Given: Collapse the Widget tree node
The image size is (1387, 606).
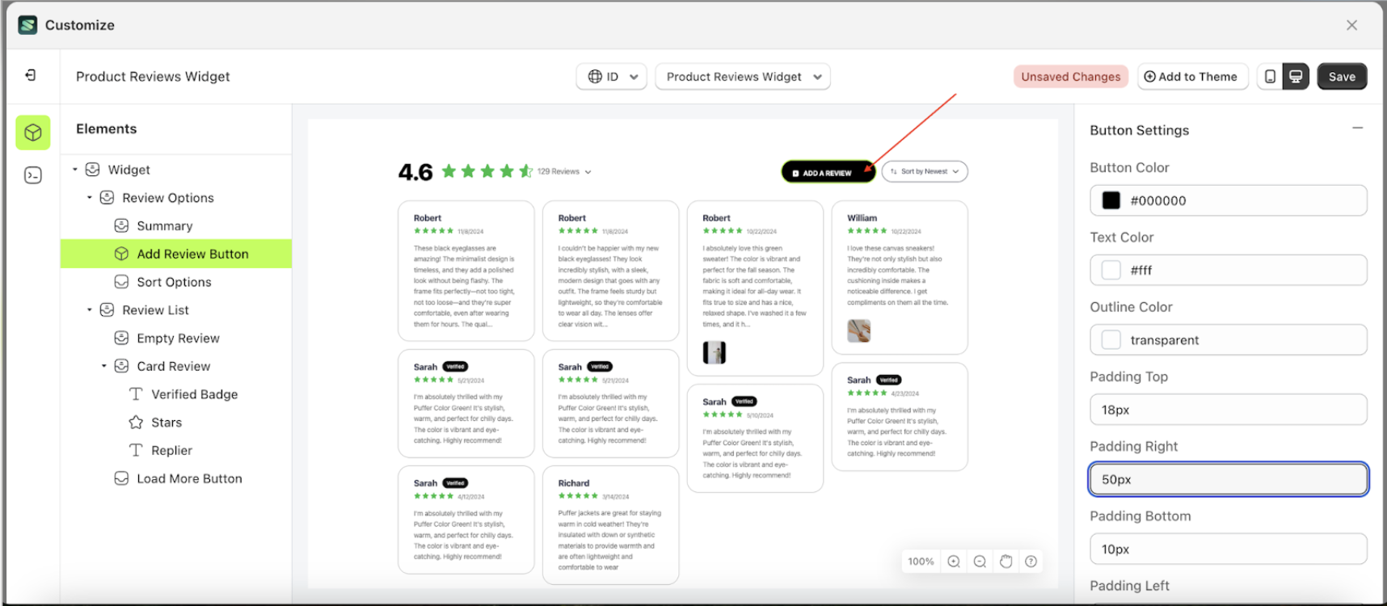Looking at the screenshot, I should pos(75,170).
